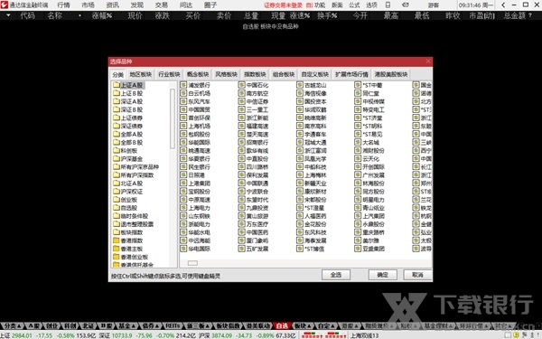Viewport: 542px width, 339px height.
Task: Open the 科创板 folder icon
Action: 117,150
